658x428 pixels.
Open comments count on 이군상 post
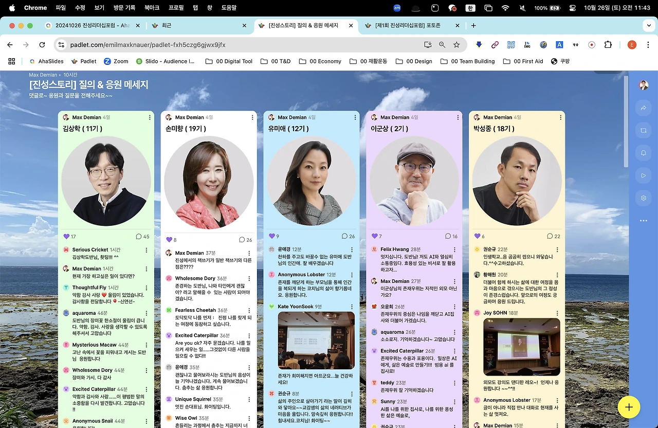[x=451, y=236]
